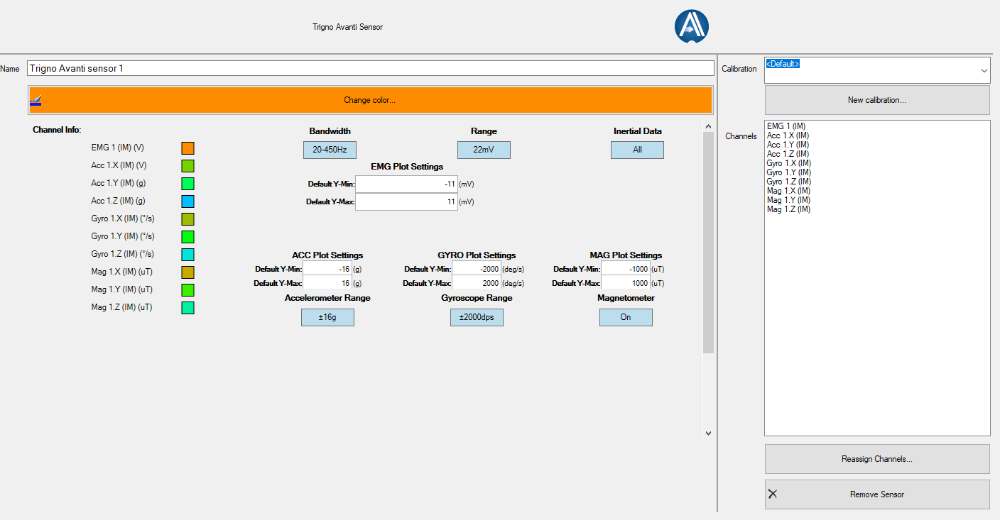
Task: Click GYRO Default Y-Min field
Action: pyautogui.click(x=477, y=269)
